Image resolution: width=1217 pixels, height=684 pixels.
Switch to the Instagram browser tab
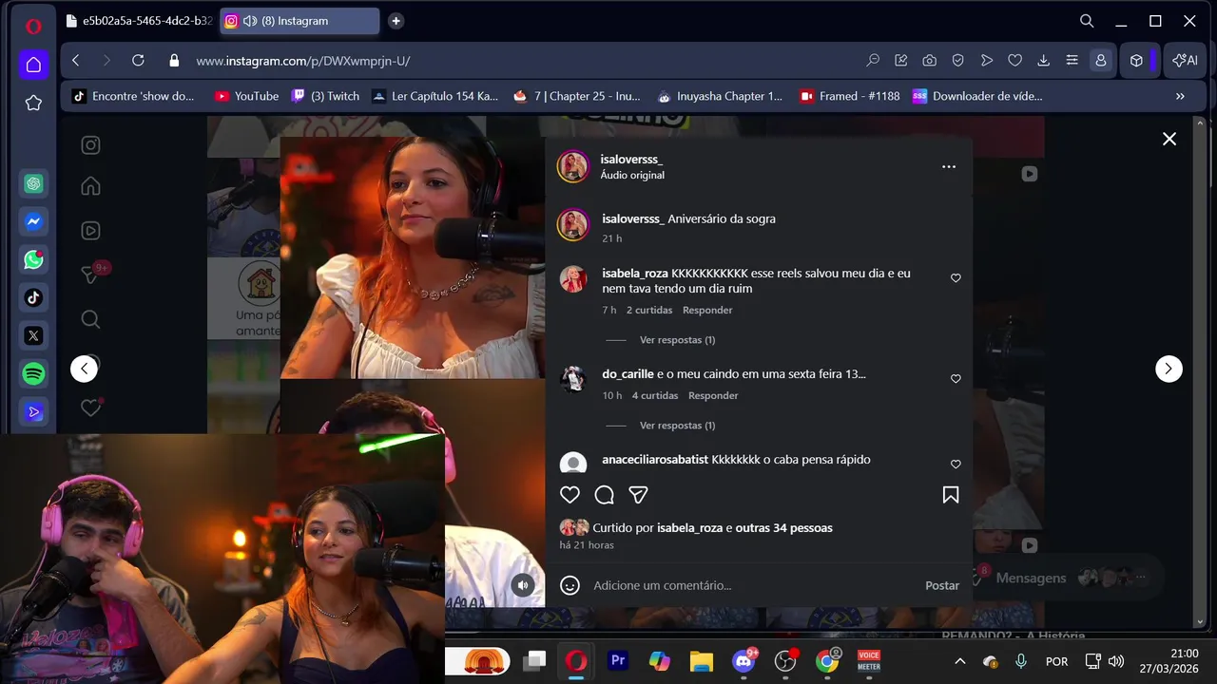[299, 21]
